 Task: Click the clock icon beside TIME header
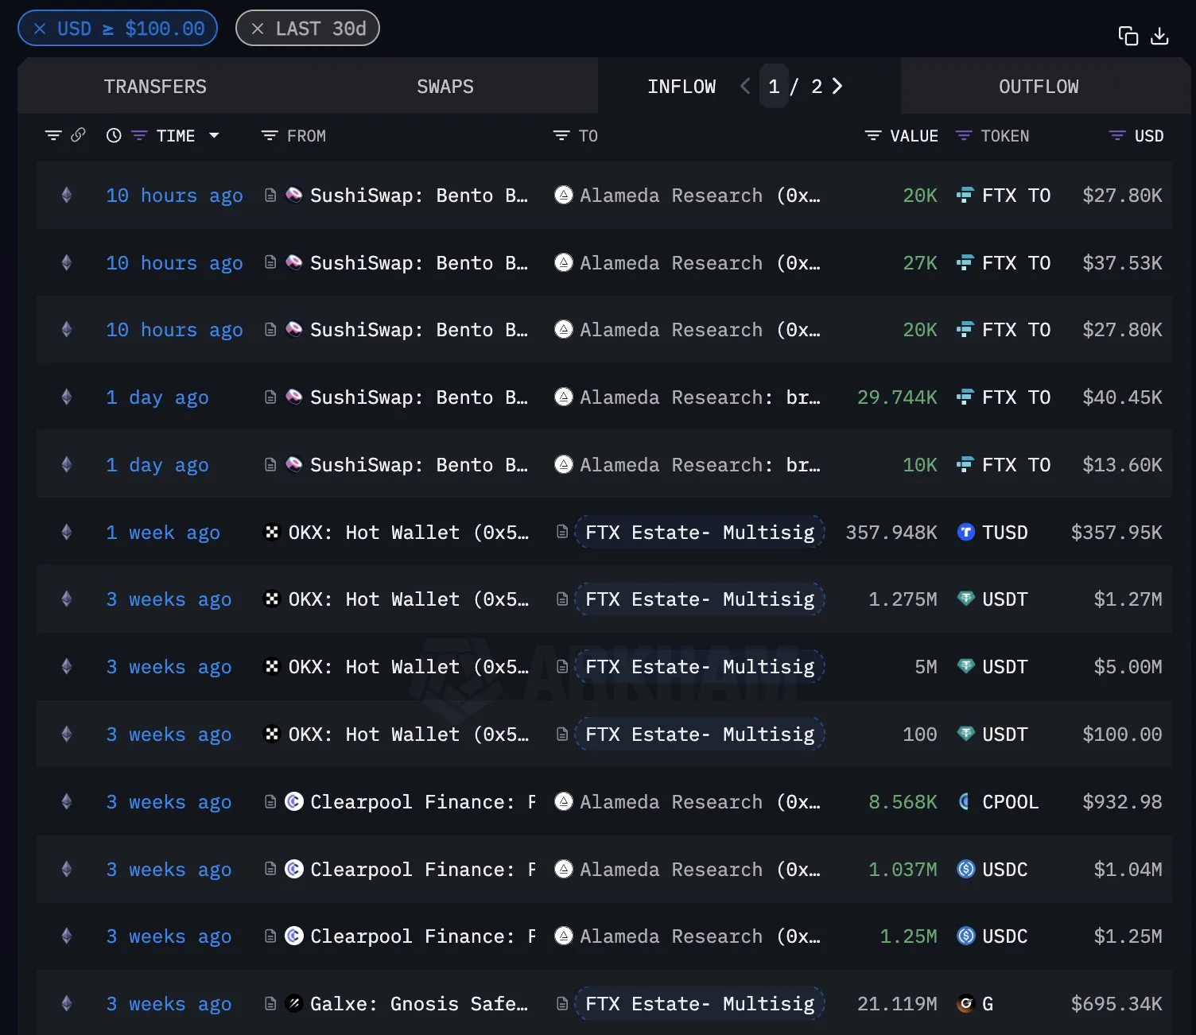click(x=114, y=135)
